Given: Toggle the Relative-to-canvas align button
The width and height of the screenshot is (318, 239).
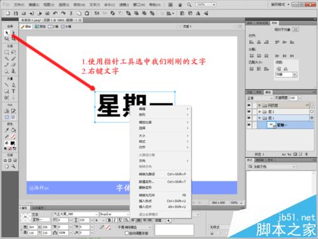Looking at the screenshot, I should (296, 29).
